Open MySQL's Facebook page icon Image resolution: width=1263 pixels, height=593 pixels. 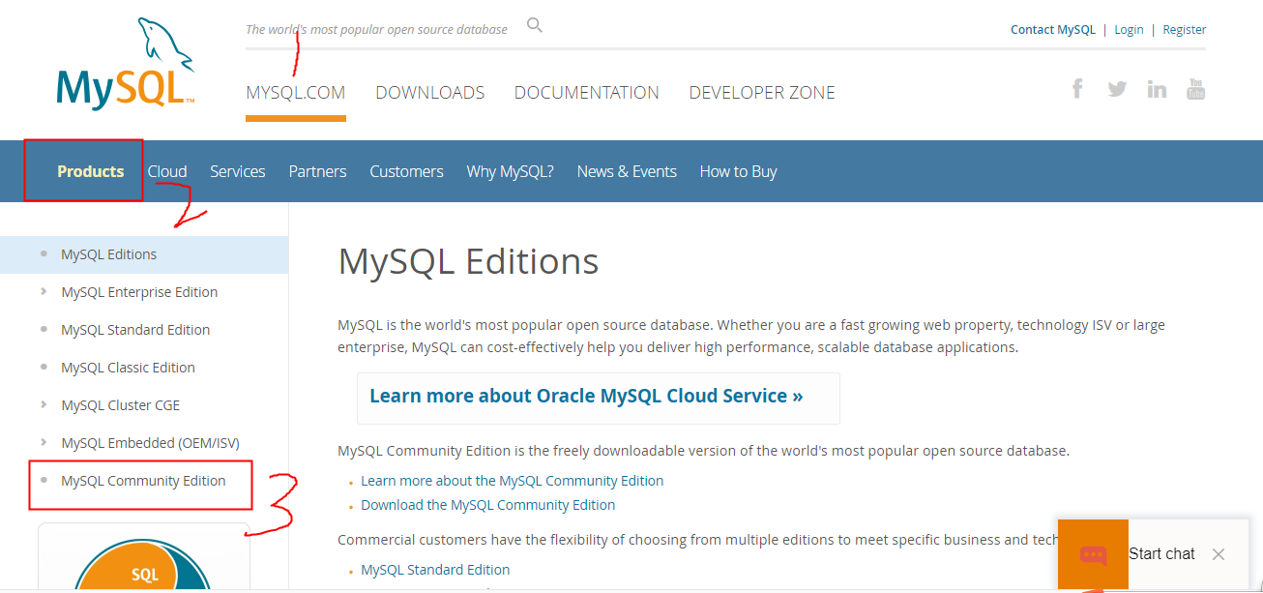1077,88
